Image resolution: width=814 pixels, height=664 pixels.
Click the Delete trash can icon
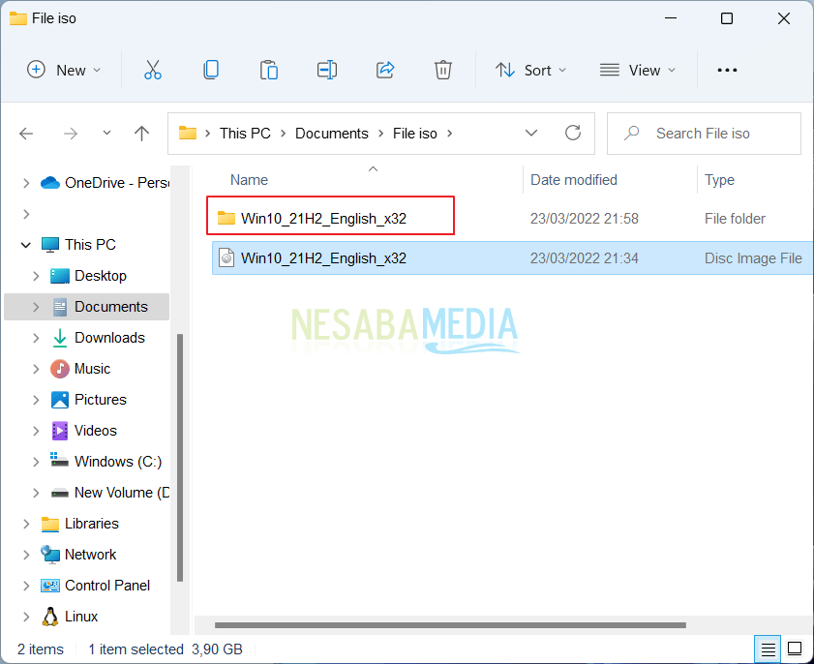click(443, 70)
